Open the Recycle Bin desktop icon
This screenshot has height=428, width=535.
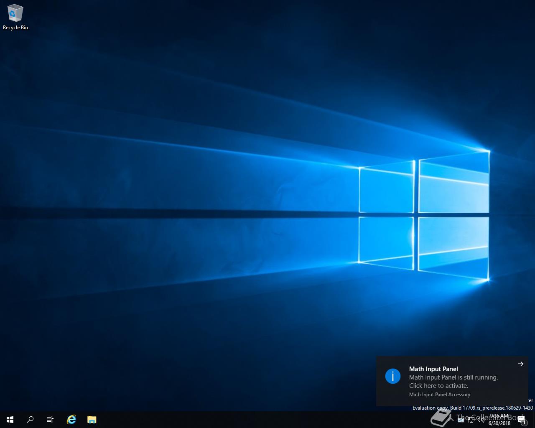(15, 18)
